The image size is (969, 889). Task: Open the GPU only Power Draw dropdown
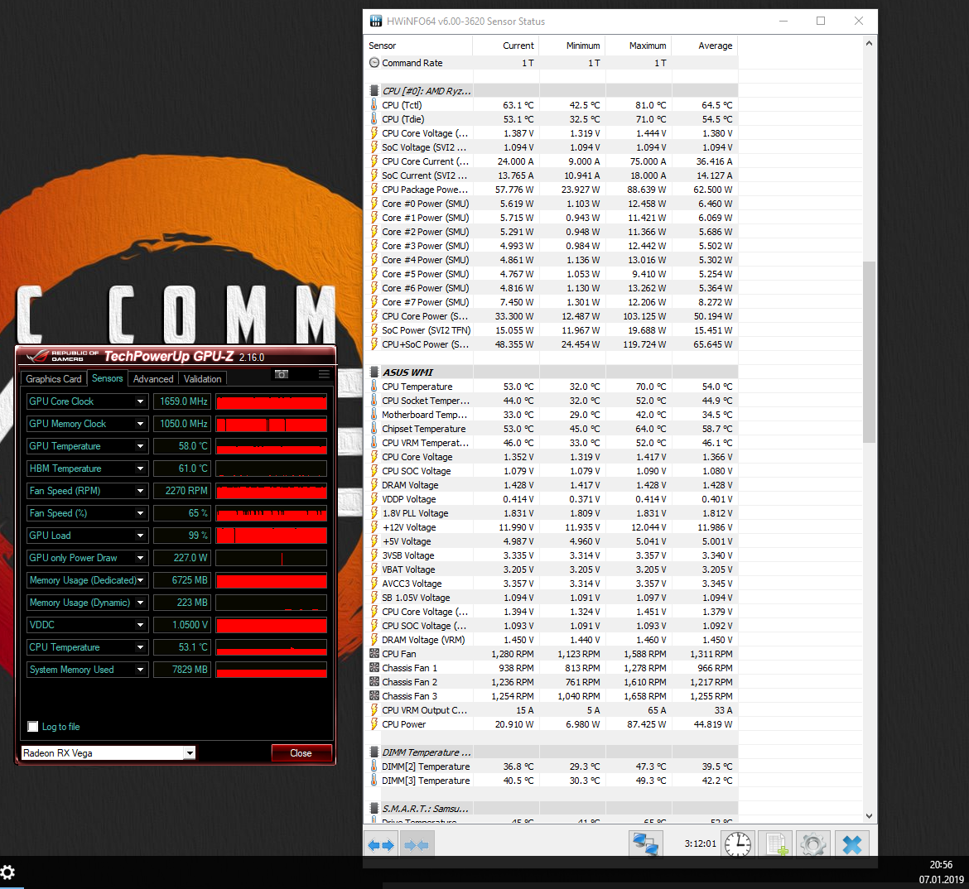[x=140, y=558]
